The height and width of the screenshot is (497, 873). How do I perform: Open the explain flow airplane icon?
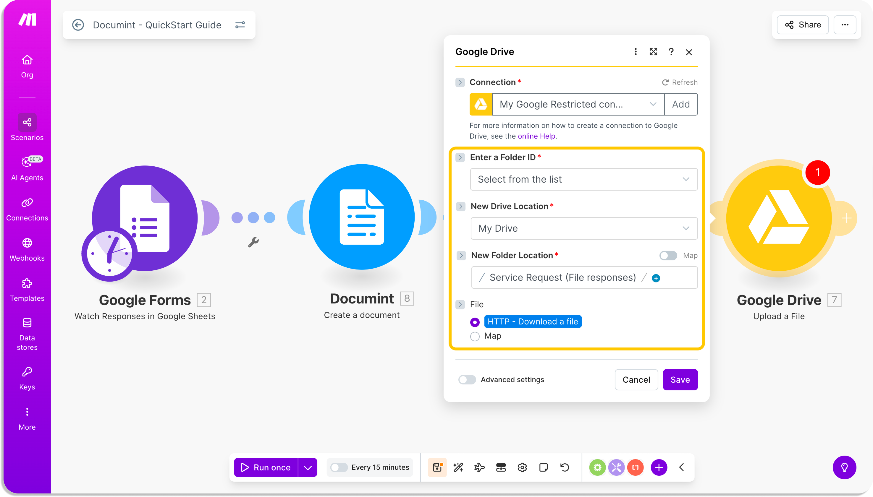tap(479, 467)
